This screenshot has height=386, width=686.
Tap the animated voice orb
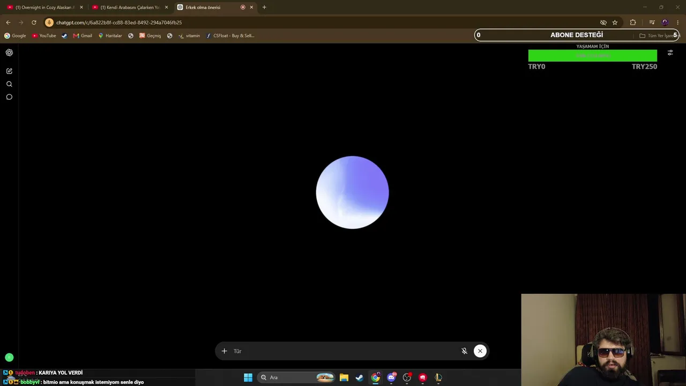[352, 192]
